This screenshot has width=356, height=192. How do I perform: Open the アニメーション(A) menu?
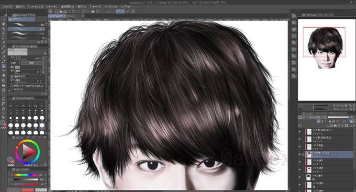tap(35, 7)
